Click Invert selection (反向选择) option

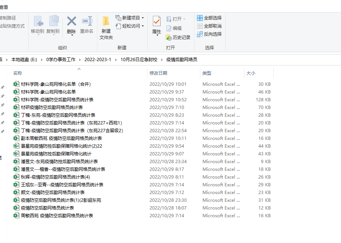coord(209,34)
